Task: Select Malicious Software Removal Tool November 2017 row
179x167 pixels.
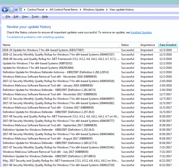Action: tap(90, 94)
